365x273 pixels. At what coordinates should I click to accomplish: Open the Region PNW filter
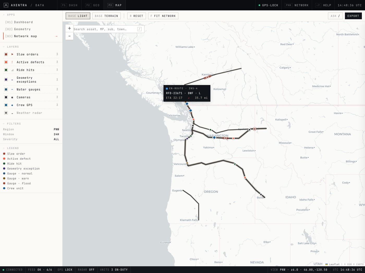[x=31, y=129]
